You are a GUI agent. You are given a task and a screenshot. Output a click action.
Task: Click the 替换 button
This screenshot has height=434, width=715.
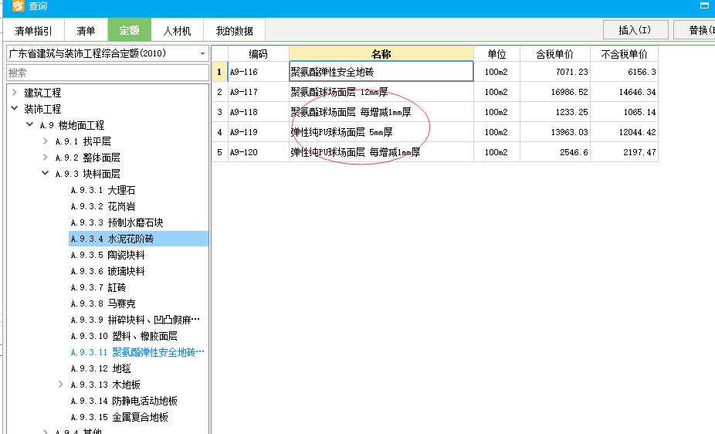click(694, 30)
